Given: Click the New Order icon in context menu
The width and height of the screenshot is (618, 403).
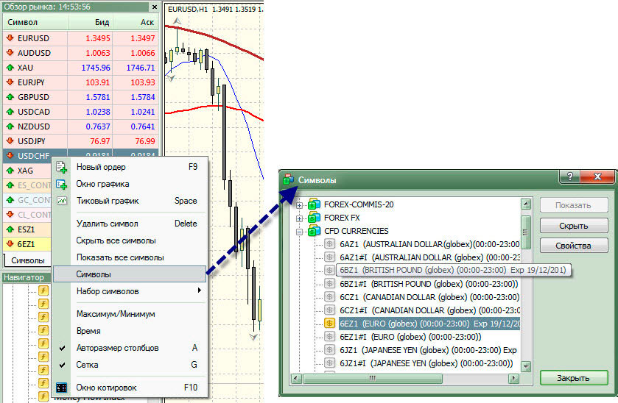Looking at the screenshot, I should point(62,167).
